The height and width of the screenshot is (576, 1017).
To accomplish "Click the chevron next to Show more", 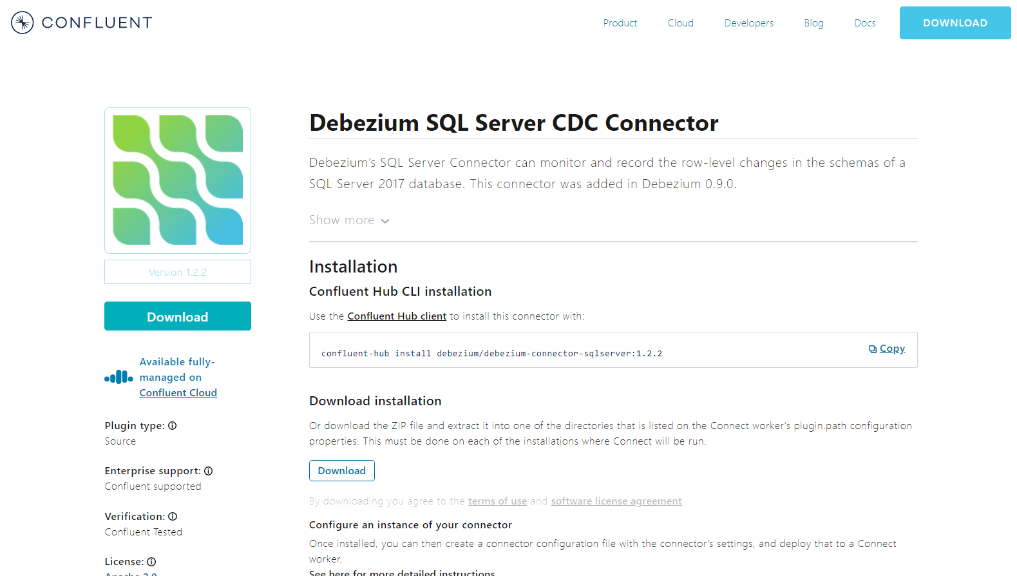I will coord(385,221).
